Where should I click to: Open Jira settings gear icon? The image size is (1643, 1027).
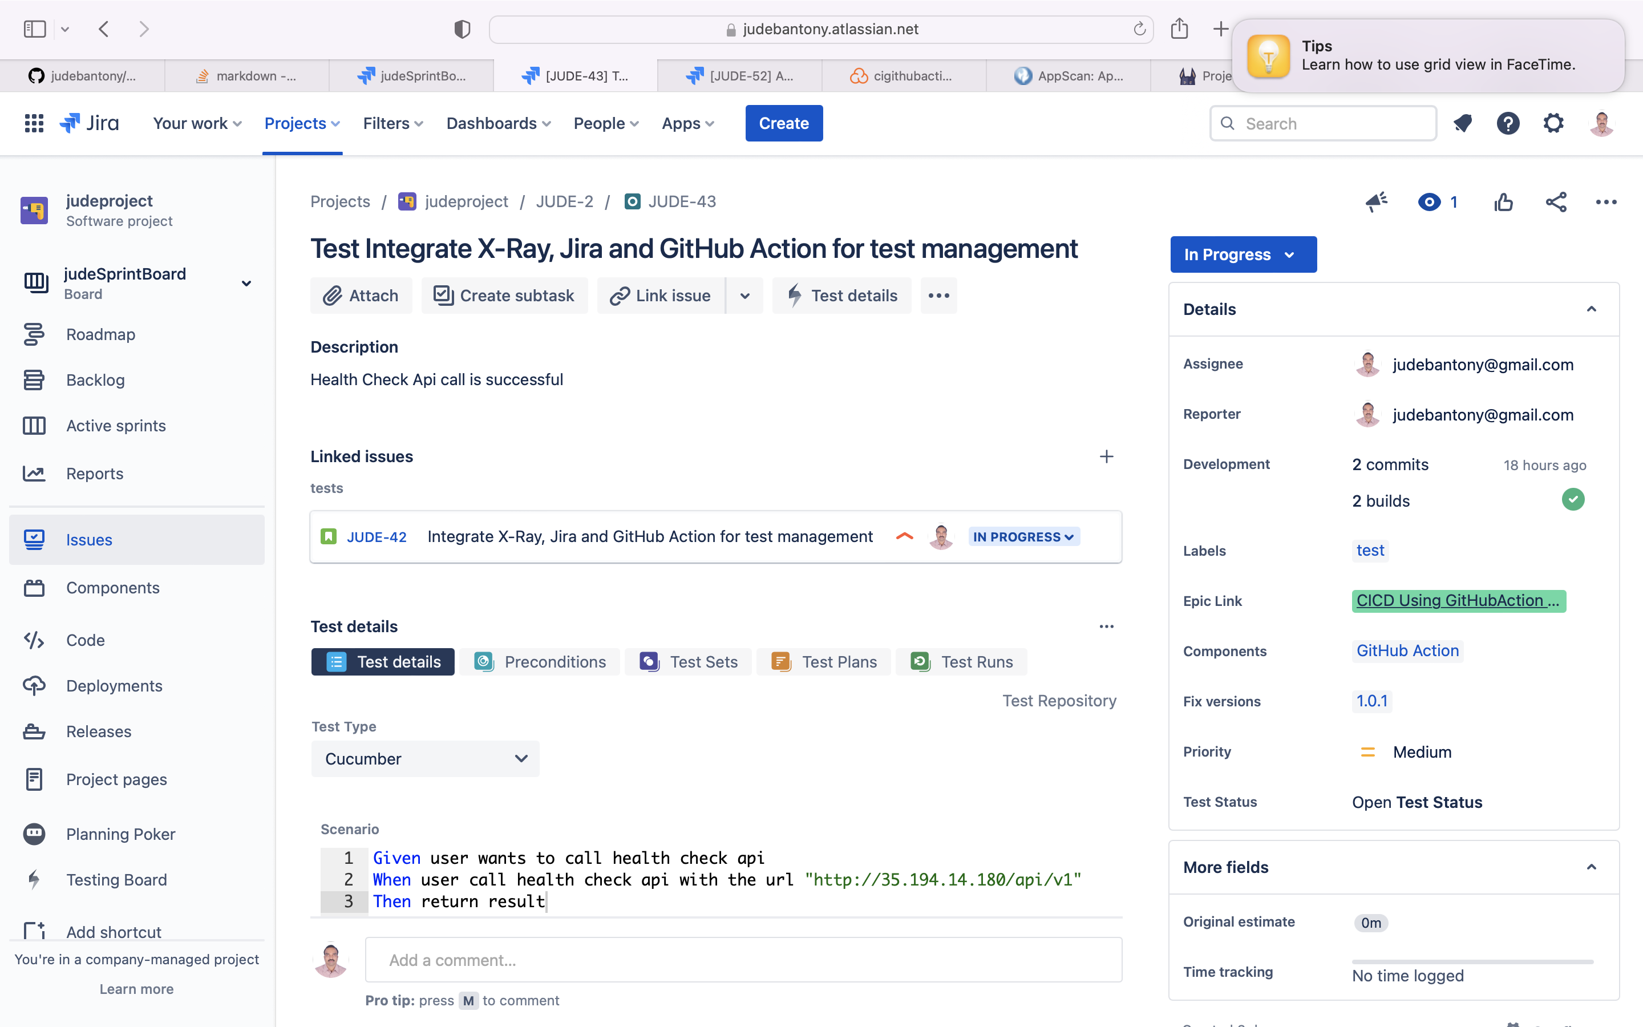pyautogui.click(x=1553, y=124)
